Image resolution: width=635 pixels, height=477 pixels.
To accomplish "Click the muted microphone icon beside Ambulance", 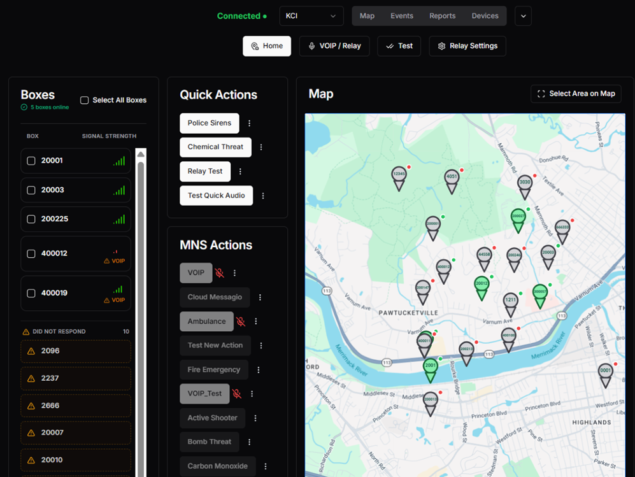I will pyautogui.click(x=241, y=322).
